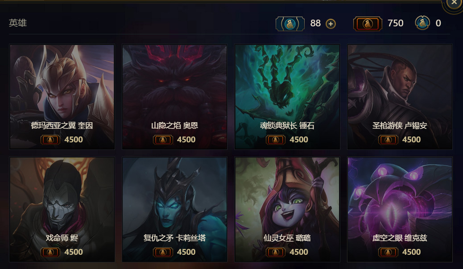463x269 pixels.
Task: Click the plus icon beside 88
Action: (331, 24)
